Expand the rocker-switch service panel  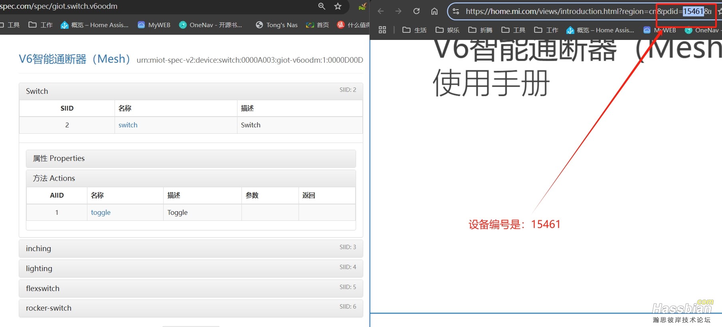click(191, 308)
